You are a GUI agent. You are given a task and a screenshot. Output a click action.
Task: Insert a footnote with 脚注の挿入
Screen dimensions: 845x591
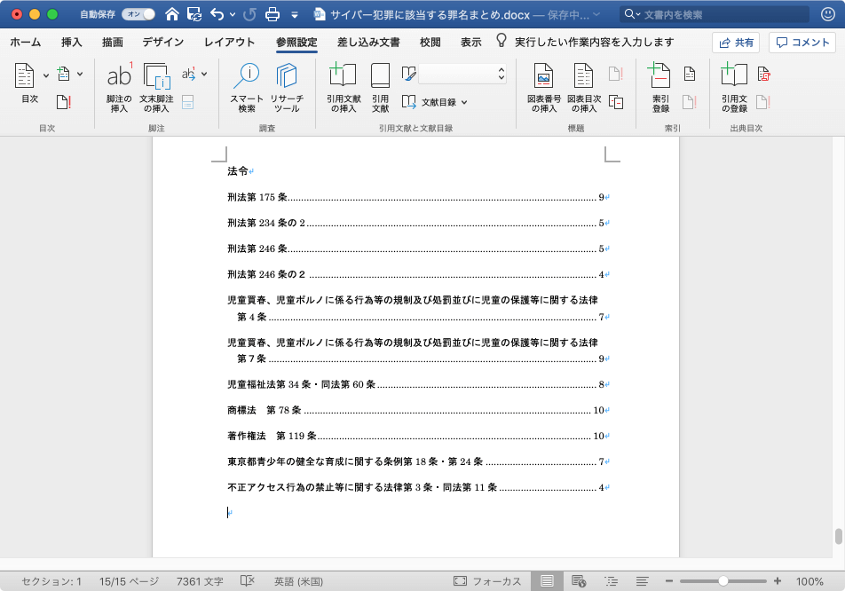click(119, 88)
